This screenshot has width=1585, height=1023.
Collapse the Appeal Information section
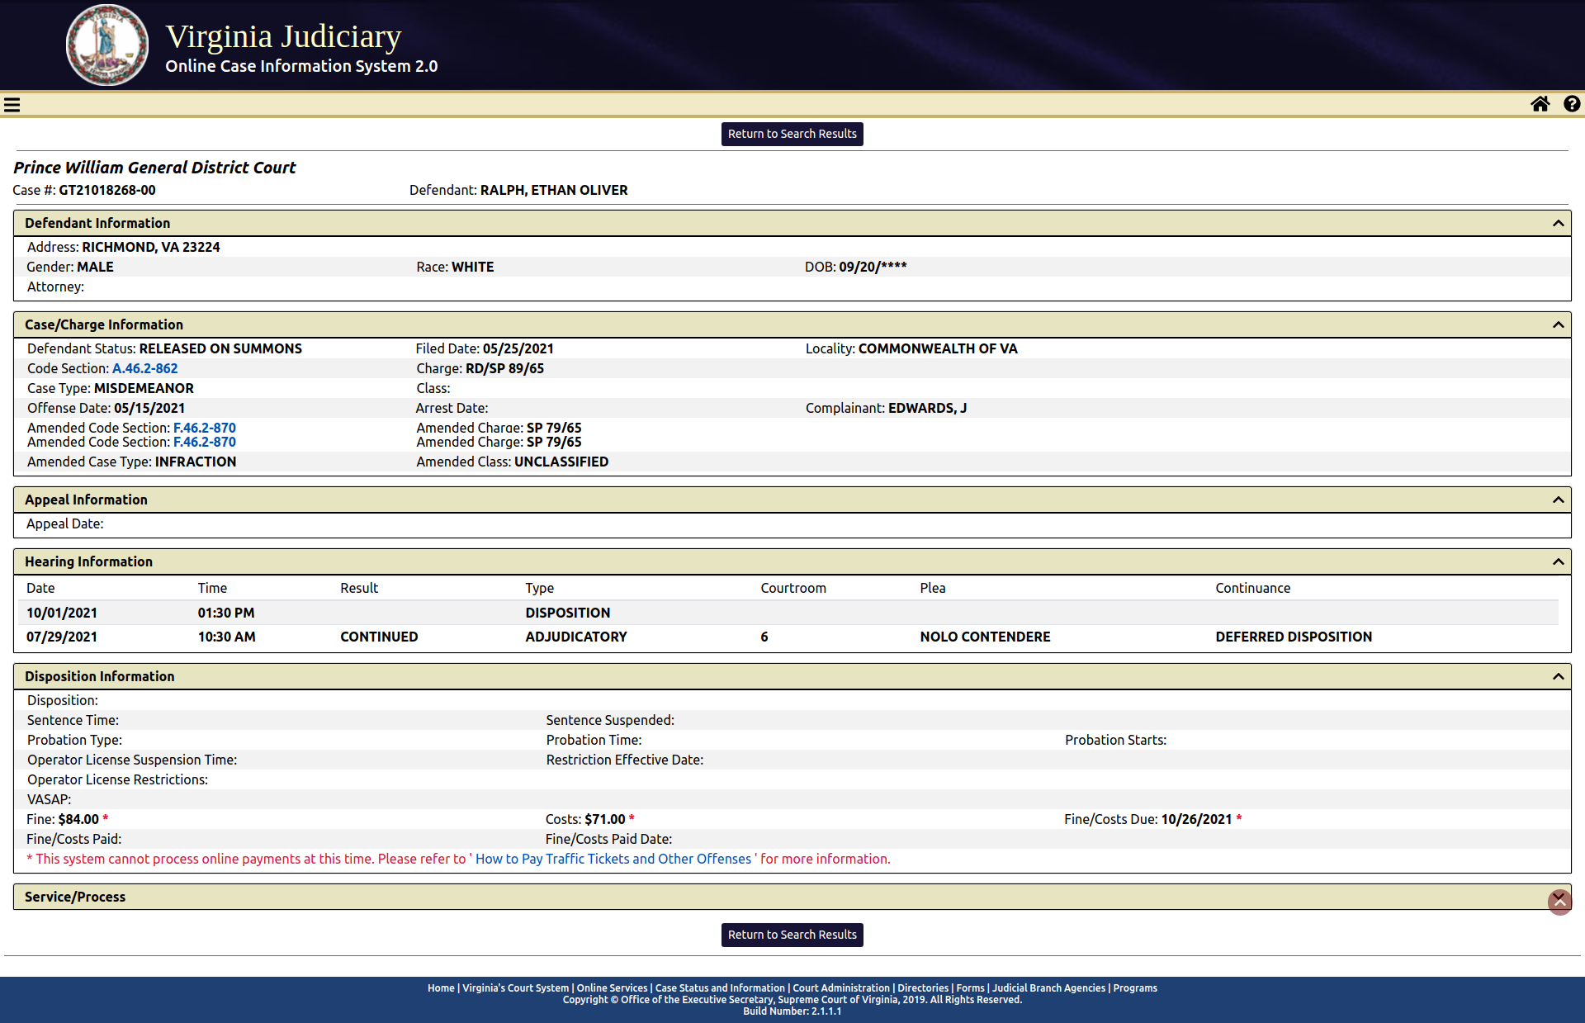tap(1558, 500)
